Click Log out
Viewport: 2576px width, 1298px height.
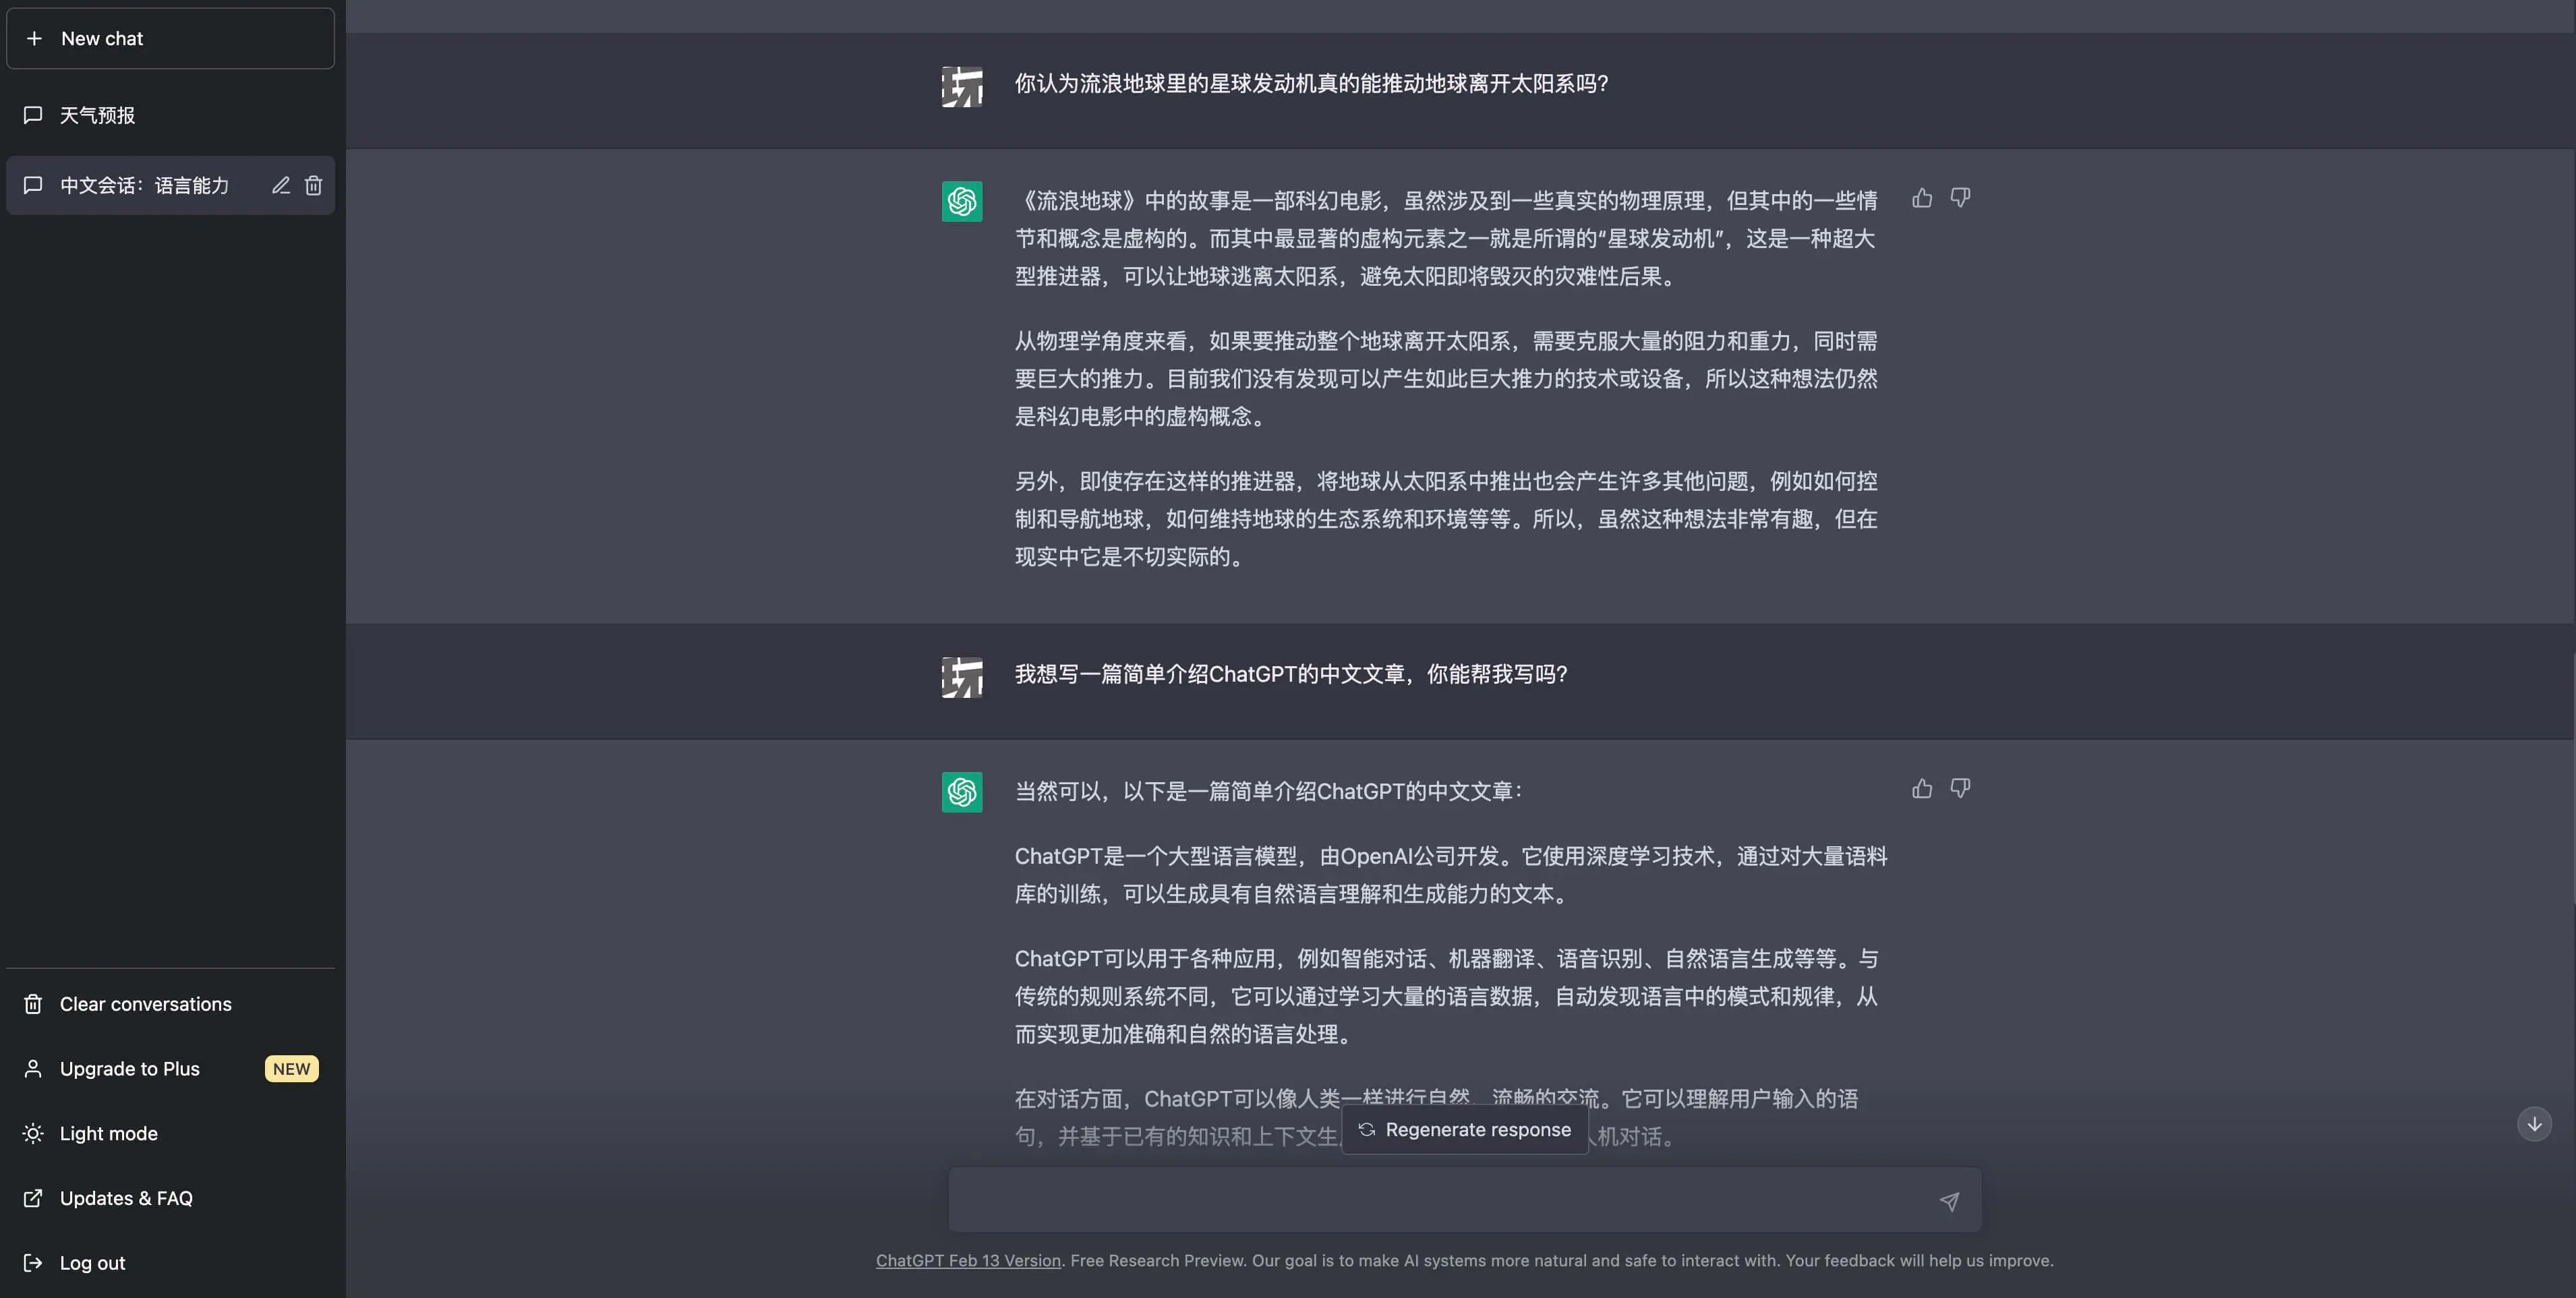tap(170, 1263)
